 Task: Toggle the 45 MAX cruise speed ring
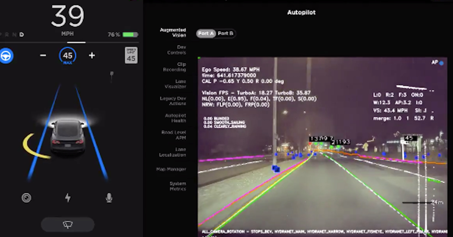point(67,55)
